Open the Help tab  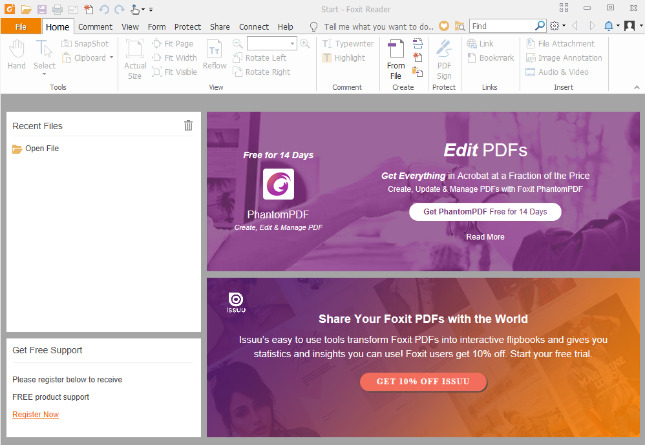(286, 26)
